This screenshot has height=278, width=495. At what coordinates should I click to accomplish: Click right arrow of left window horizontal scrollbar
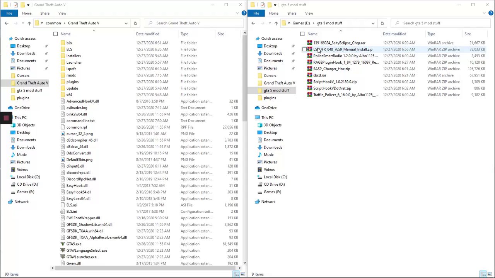239,268
